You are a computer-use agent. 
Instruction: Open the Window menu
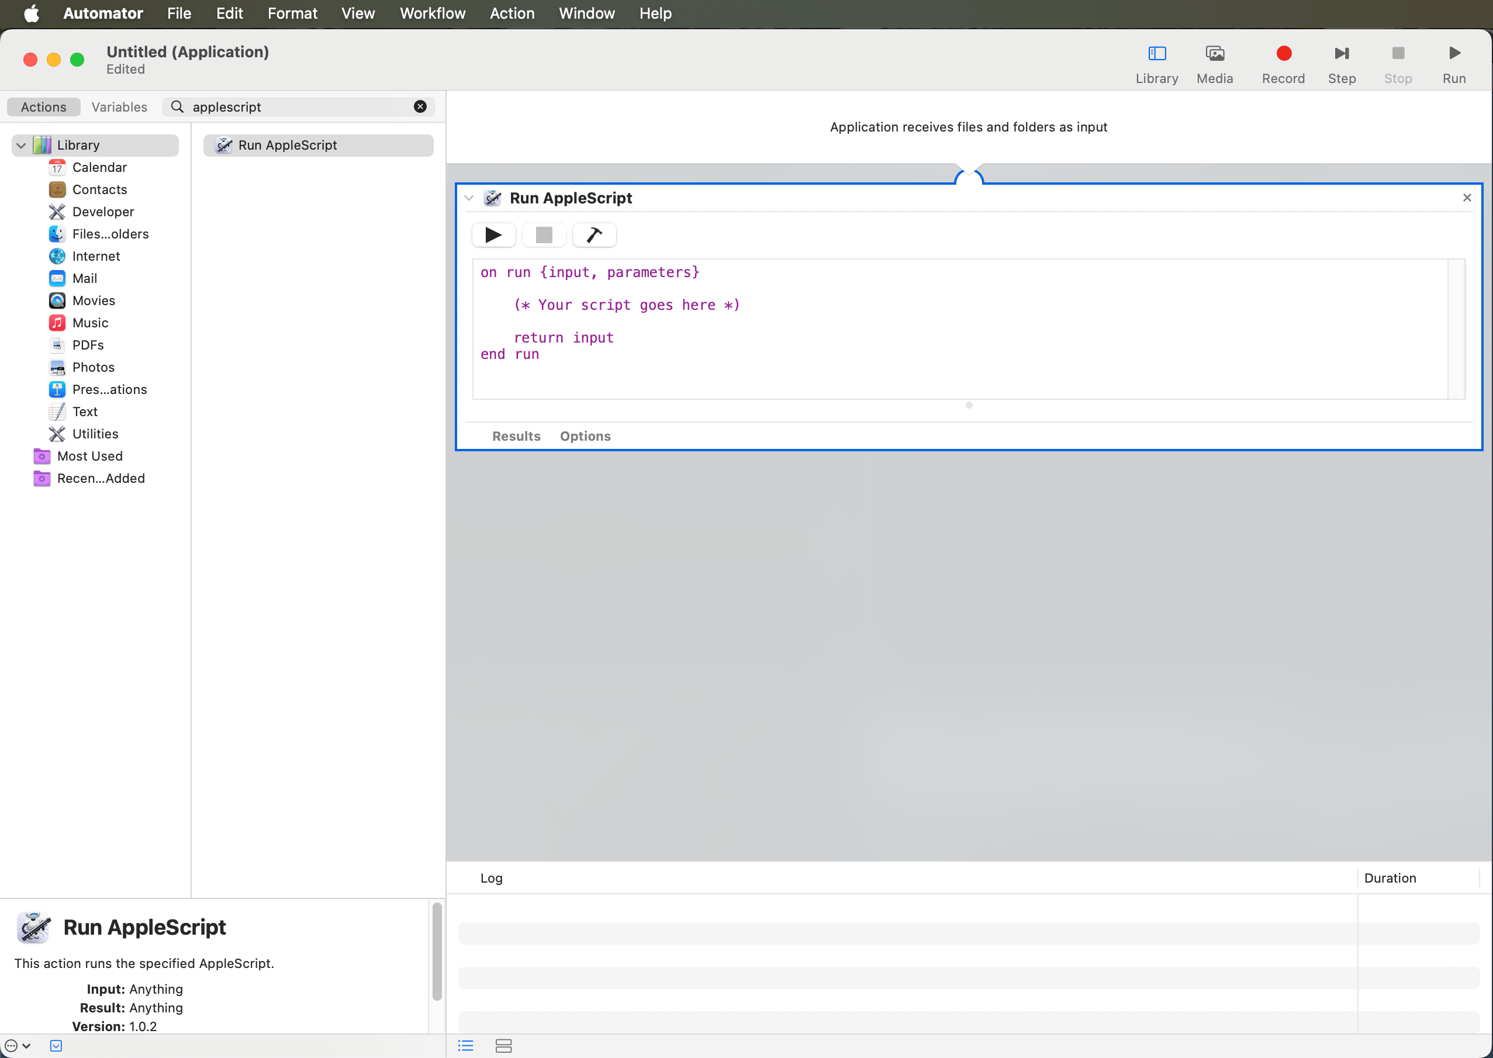tap(586, 13)
